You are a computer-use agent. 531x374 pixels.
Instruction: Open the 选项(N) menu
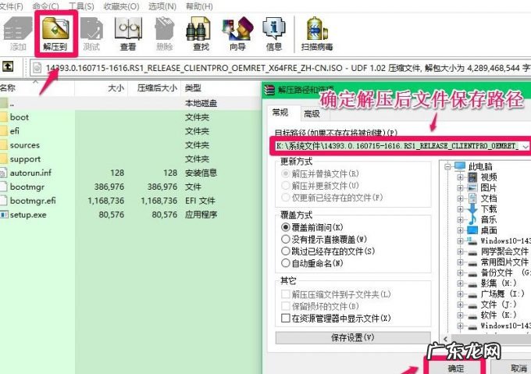pyautogui.click(x=162, y=6)
